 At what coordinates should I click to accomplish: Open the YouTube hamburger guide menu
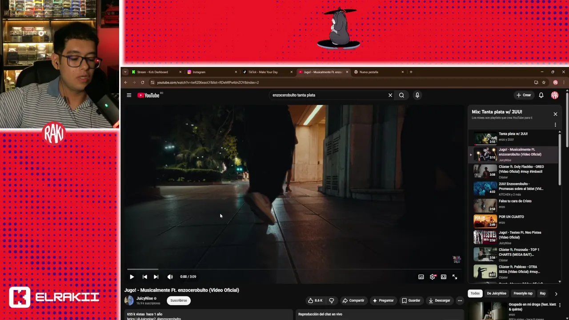point(129,95)
